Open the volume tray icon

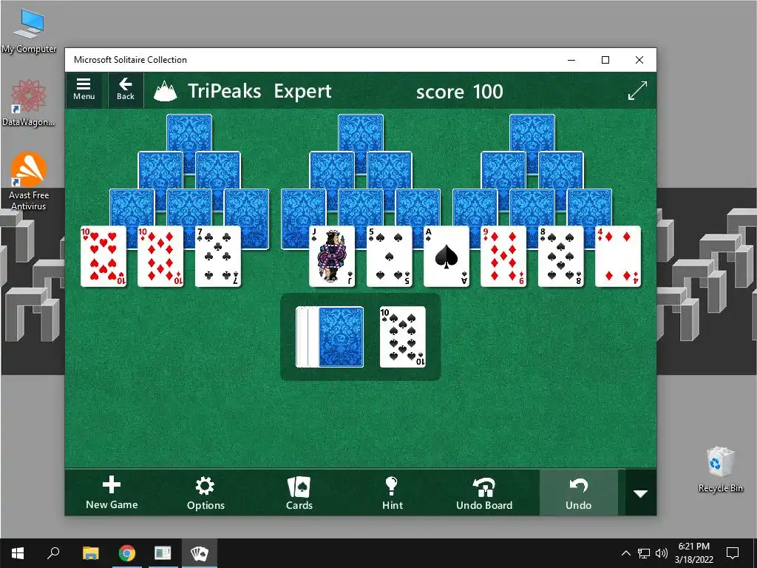[x=662, y=553]
